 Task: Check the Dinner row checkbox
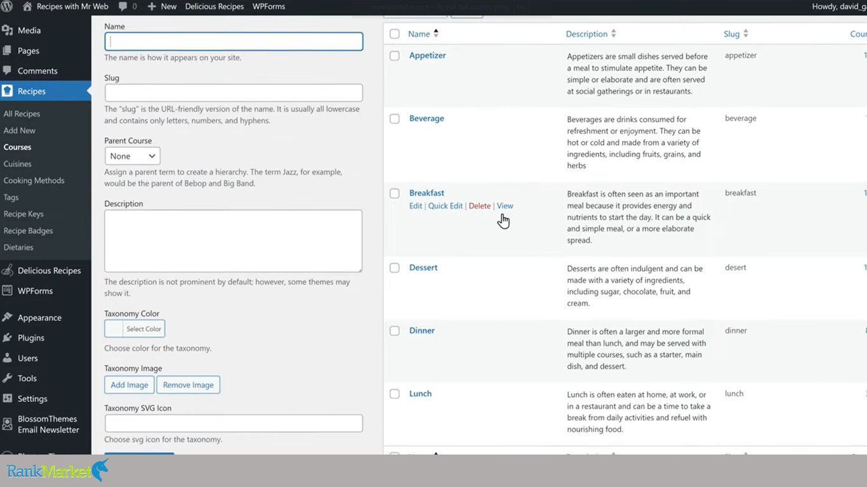(x=395, y=331)
